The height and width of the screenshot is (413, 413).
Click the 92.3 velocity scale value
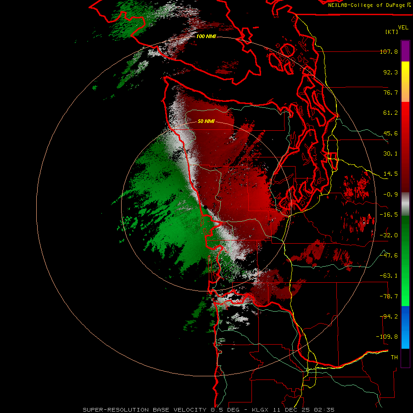[391, 72]
